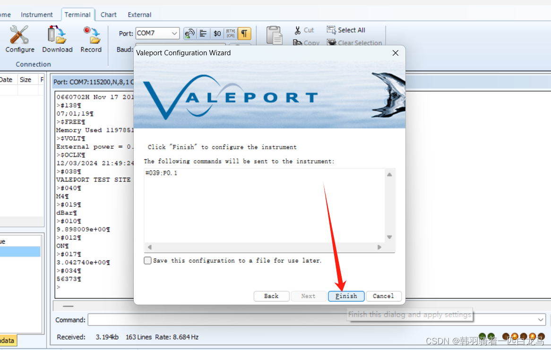Click the 07;01;19¶ terminal line

(75, 113)
